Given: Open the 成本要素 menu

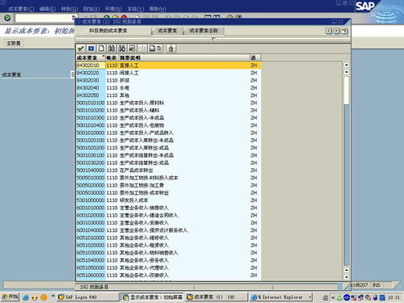Looking at the screenshot, I should pos(21,9).
